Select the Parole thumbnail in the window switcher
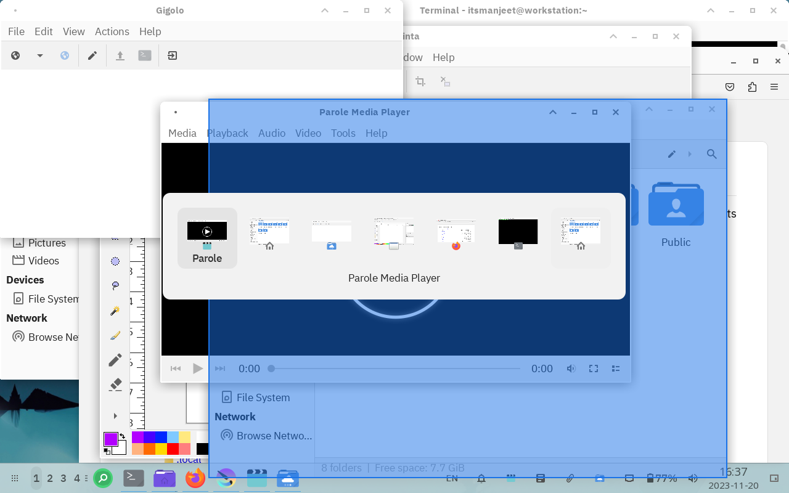The height and width of the screenshot is (493, 789). [207, 238]
